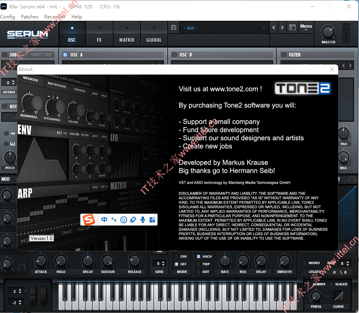
Task: Click the LFO RATE knob
Action: (225, 261)
